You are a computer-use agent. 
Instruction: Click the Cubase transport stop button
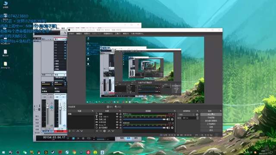point(73,138)
